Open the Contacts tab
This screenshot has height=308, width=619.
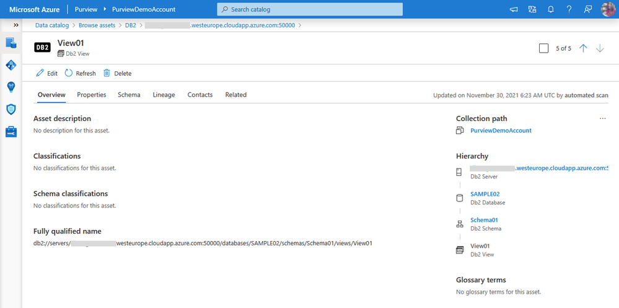(200, 95)
